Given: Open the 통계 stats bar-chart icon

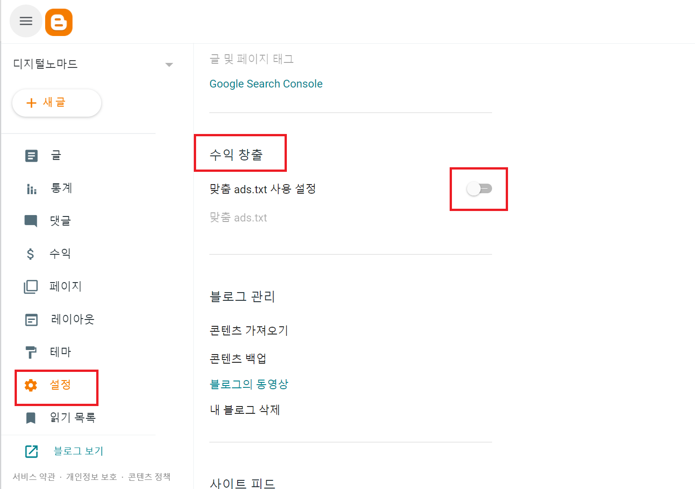Looking at the screenshot, I should pos(31,189).
